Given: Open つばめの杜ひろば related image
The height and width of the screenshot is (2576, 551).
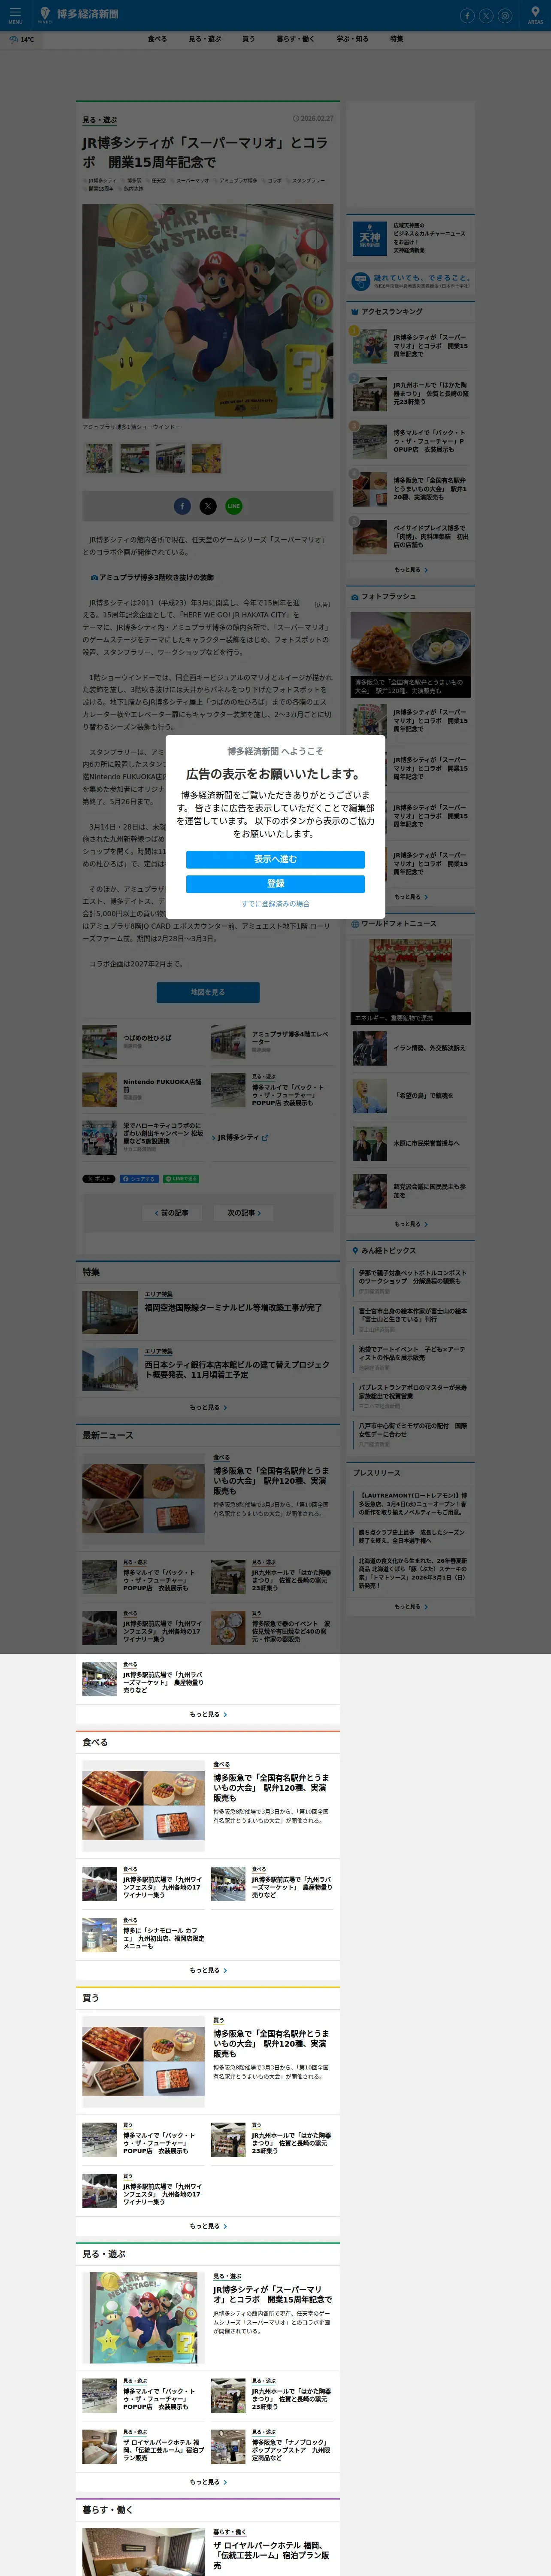Looking at the screenshot, I should [x=99, y=1042].
